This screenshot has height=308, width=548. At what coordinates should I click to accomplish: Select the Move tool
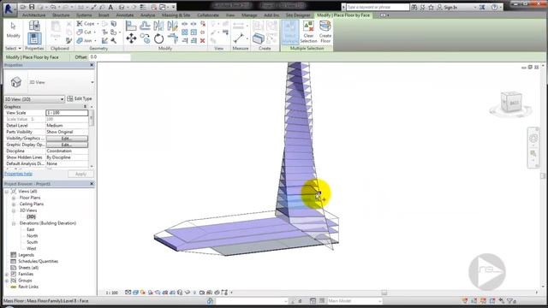point(131,38)
